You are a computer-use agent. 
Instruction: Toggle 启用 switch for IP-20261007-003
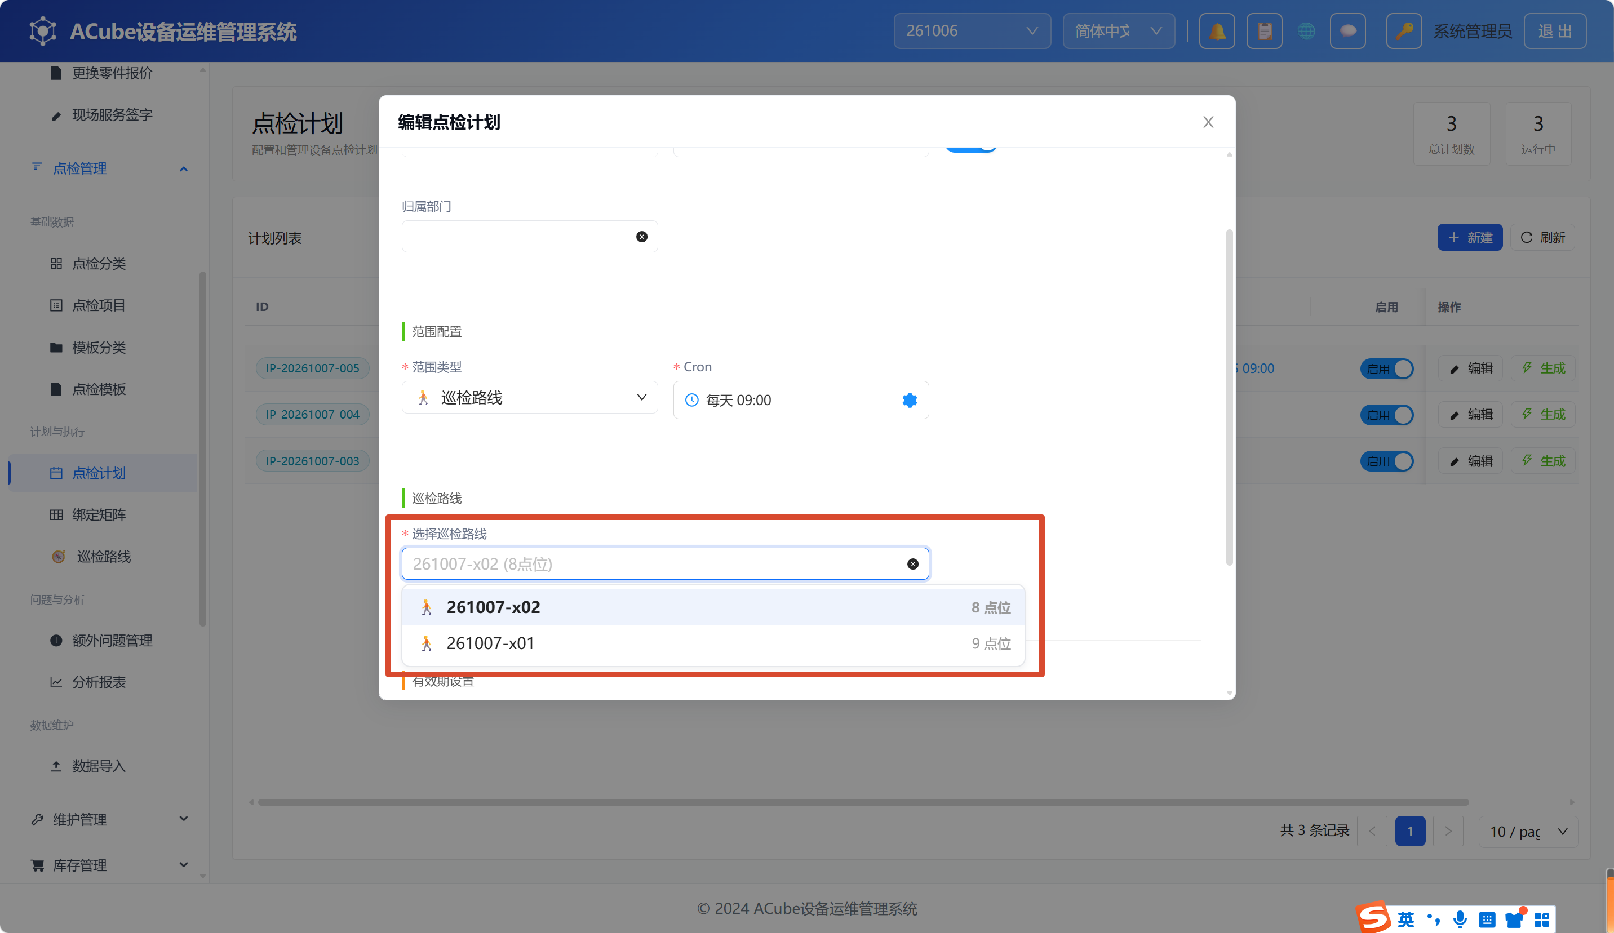(x=1387, y=461)
